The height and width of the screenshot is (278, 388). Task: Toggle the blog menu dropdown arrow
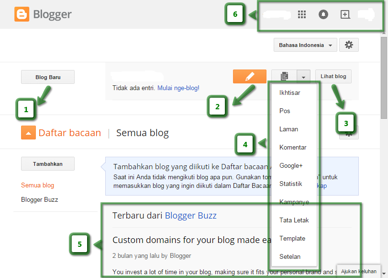click(304, 77)
